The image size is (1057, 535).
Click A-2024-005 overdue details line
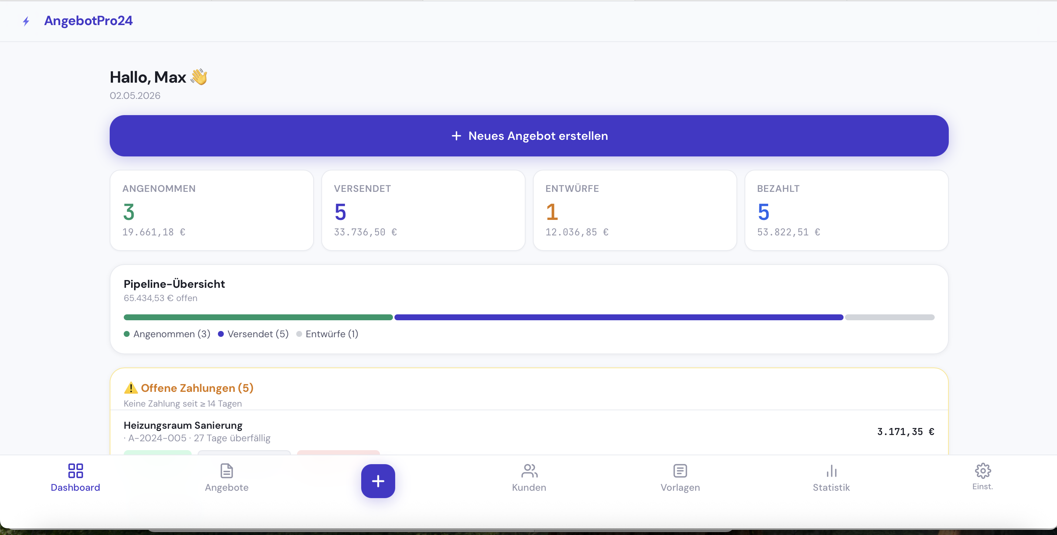[197, 438]
